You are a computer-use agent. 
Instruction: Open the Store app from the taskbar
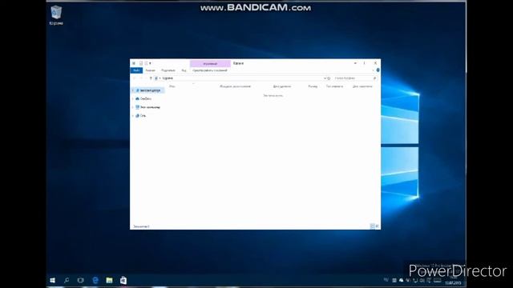tap(123, 280)
